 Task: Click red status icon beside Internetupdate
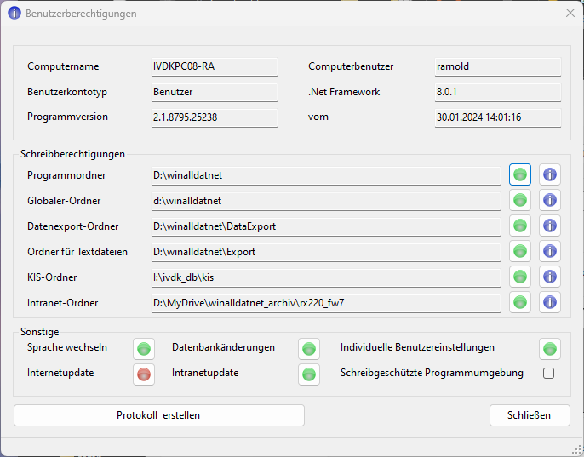[x=144, y=374]
